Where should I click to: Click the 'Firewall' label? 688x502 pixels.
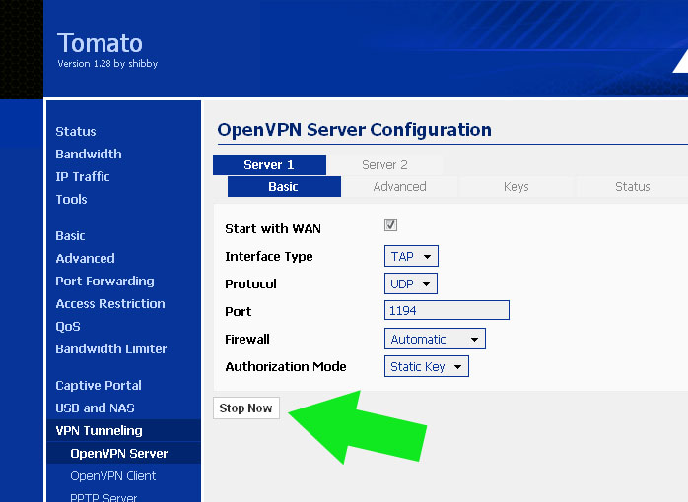[247, 339]
